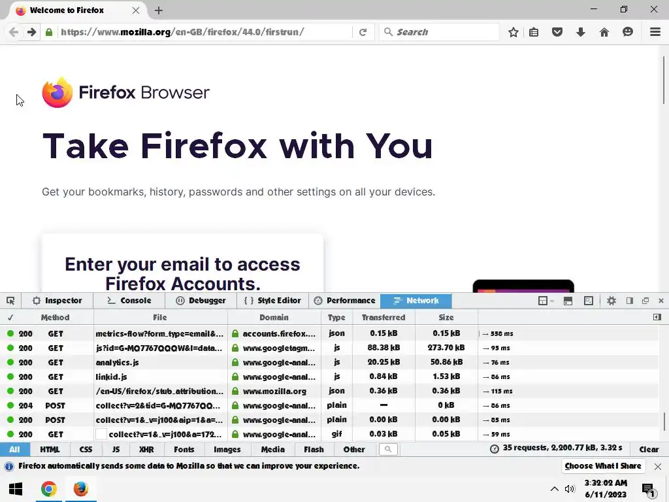Switch to the Console tab
The width and height of the screenshot is (669, 502).
(x=129, y=301)
